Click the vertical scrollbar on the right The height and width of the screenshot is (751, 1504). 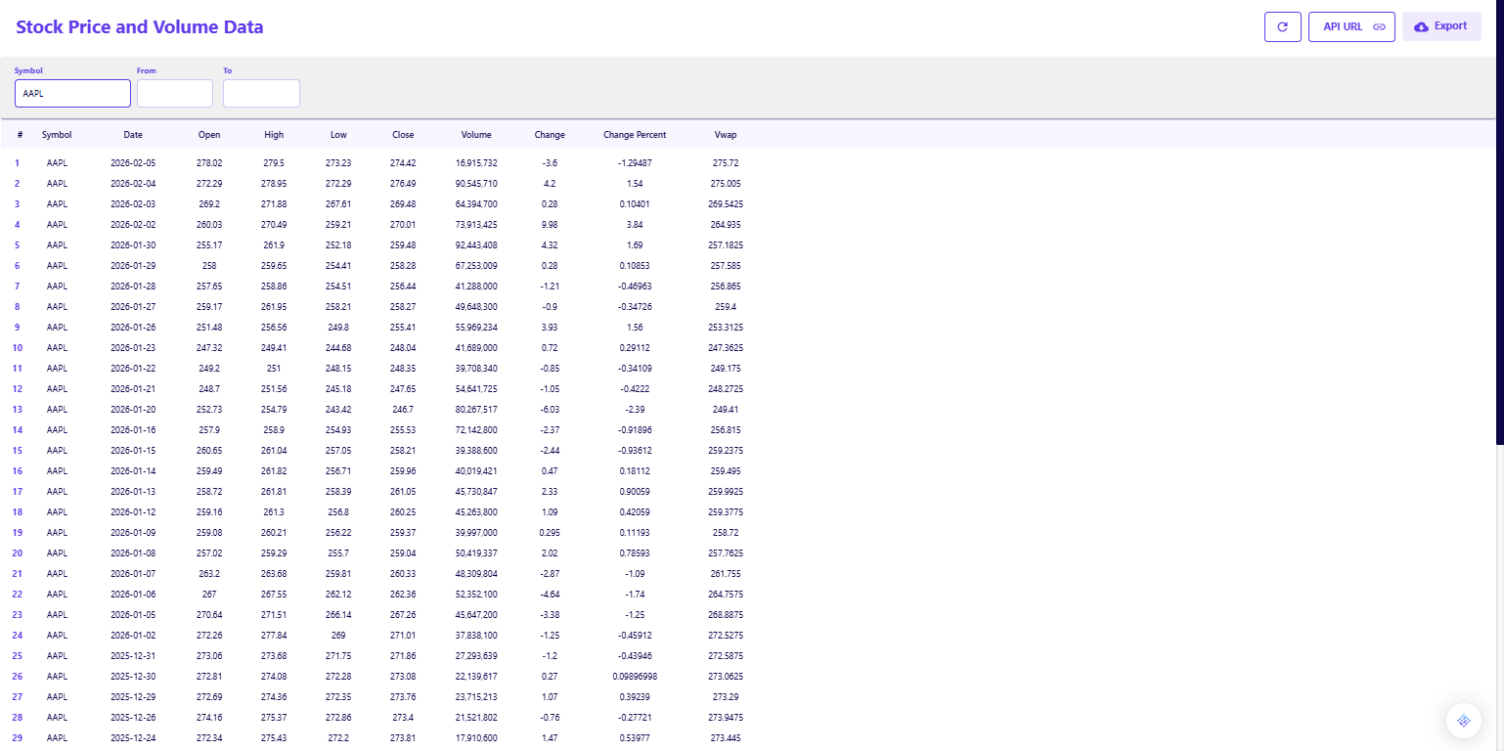point(1499,225)
